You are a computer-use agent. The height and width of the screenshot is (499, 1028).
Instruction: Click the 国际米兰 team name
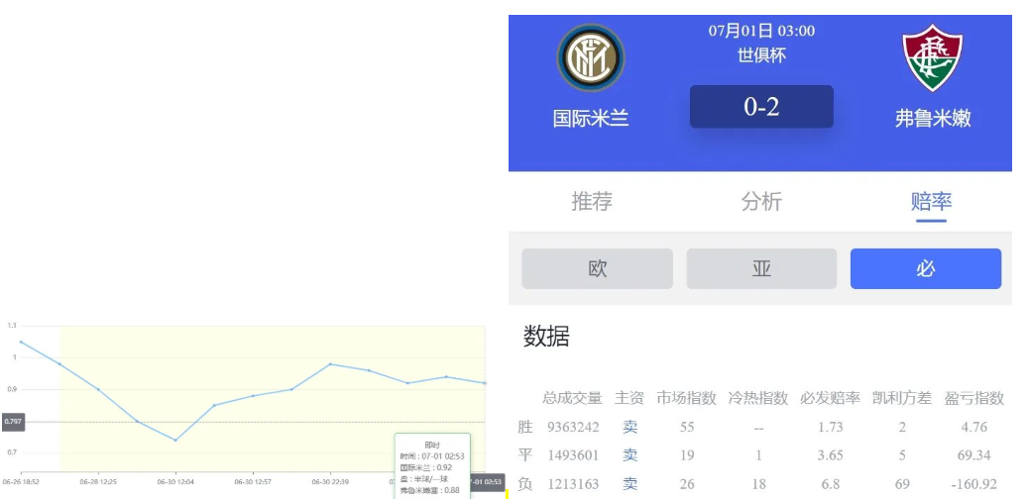tap(591, 119)
